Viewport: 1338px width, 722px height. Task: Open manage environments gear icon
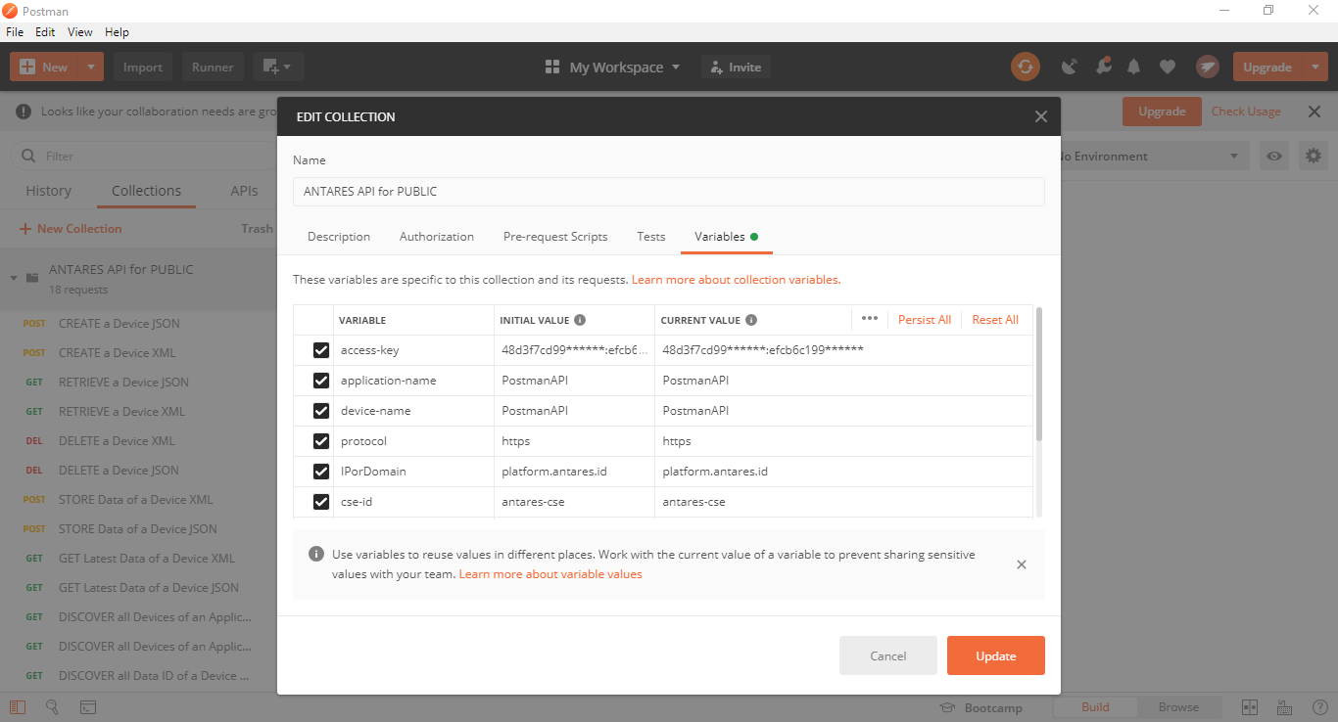[1313, 156]
